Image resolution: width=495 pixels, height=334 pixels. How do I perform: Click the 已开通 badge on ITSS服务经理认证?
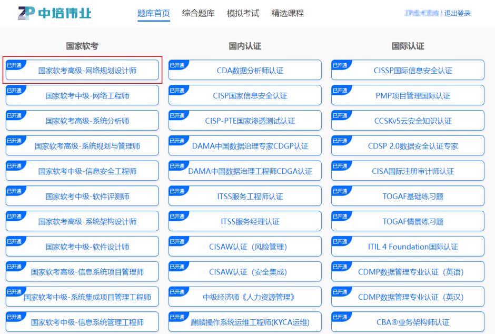tap(177, 217)
